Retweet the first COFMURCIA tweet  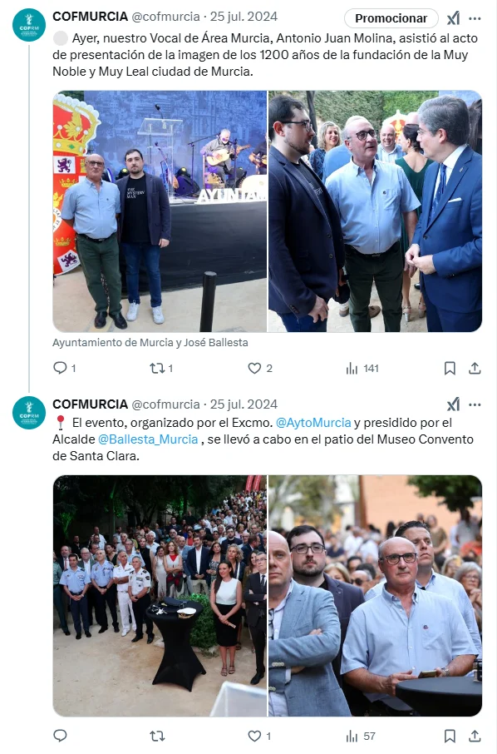click(x=157, y=369)
